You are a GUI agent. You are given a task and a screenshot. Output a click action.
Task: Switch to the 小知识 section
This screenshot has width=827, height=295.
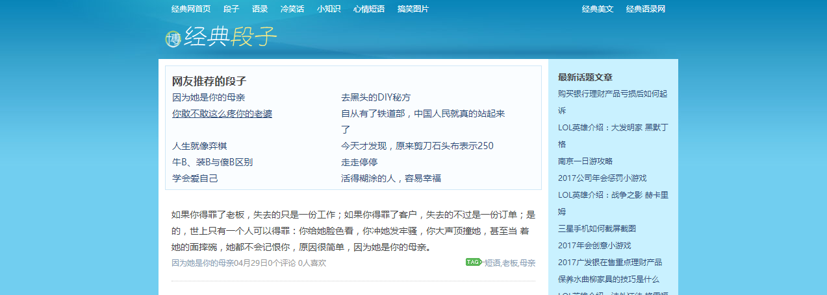click(329, 9)
